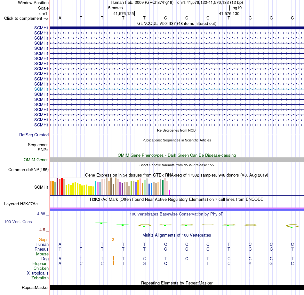Click the 'RepeatMasker' track label

coord(35,287)
